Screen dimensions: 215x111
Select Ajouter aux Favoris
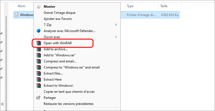[x=58, y=19]
